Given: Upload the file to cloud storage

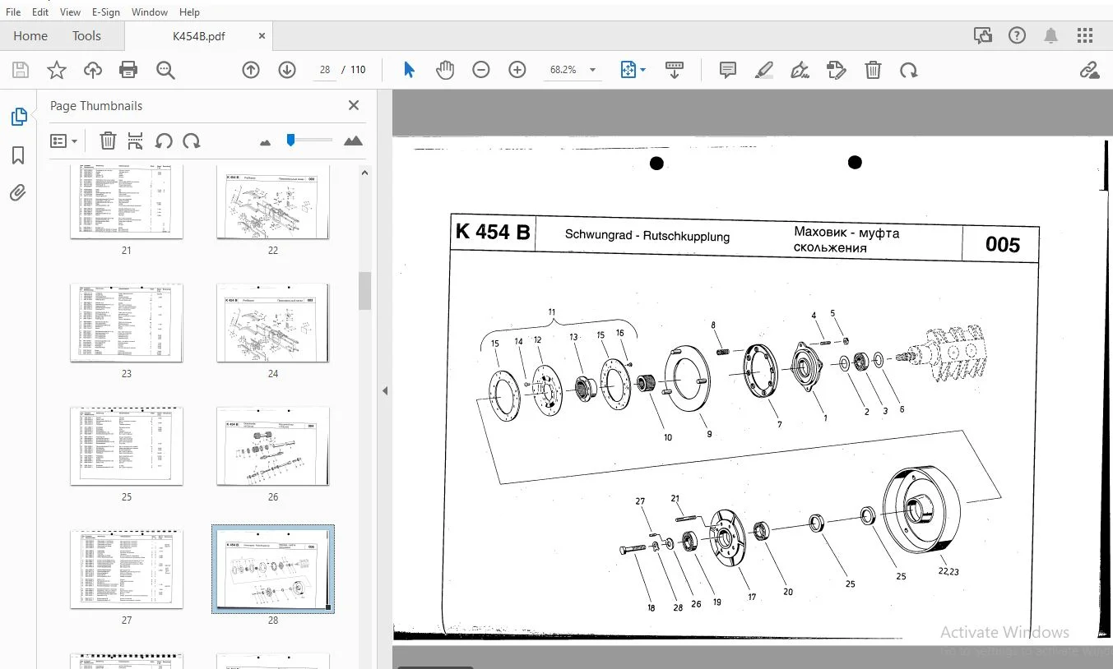Looking at the screenshot, I should coord(93,71).
